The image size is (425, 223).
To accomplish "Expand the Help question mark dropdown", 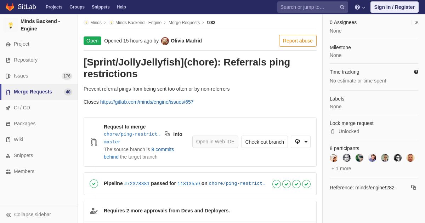I will coord(360,7).
